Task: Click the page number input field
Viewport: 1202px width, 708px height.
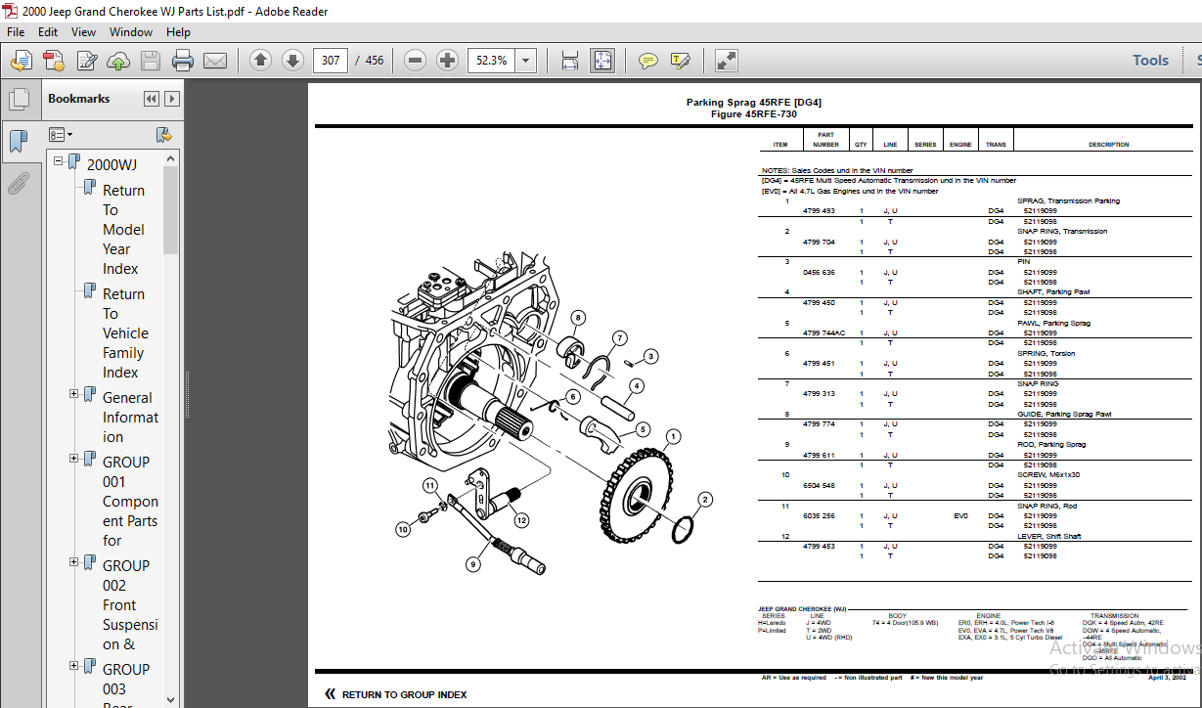Action: pos(331,61)
